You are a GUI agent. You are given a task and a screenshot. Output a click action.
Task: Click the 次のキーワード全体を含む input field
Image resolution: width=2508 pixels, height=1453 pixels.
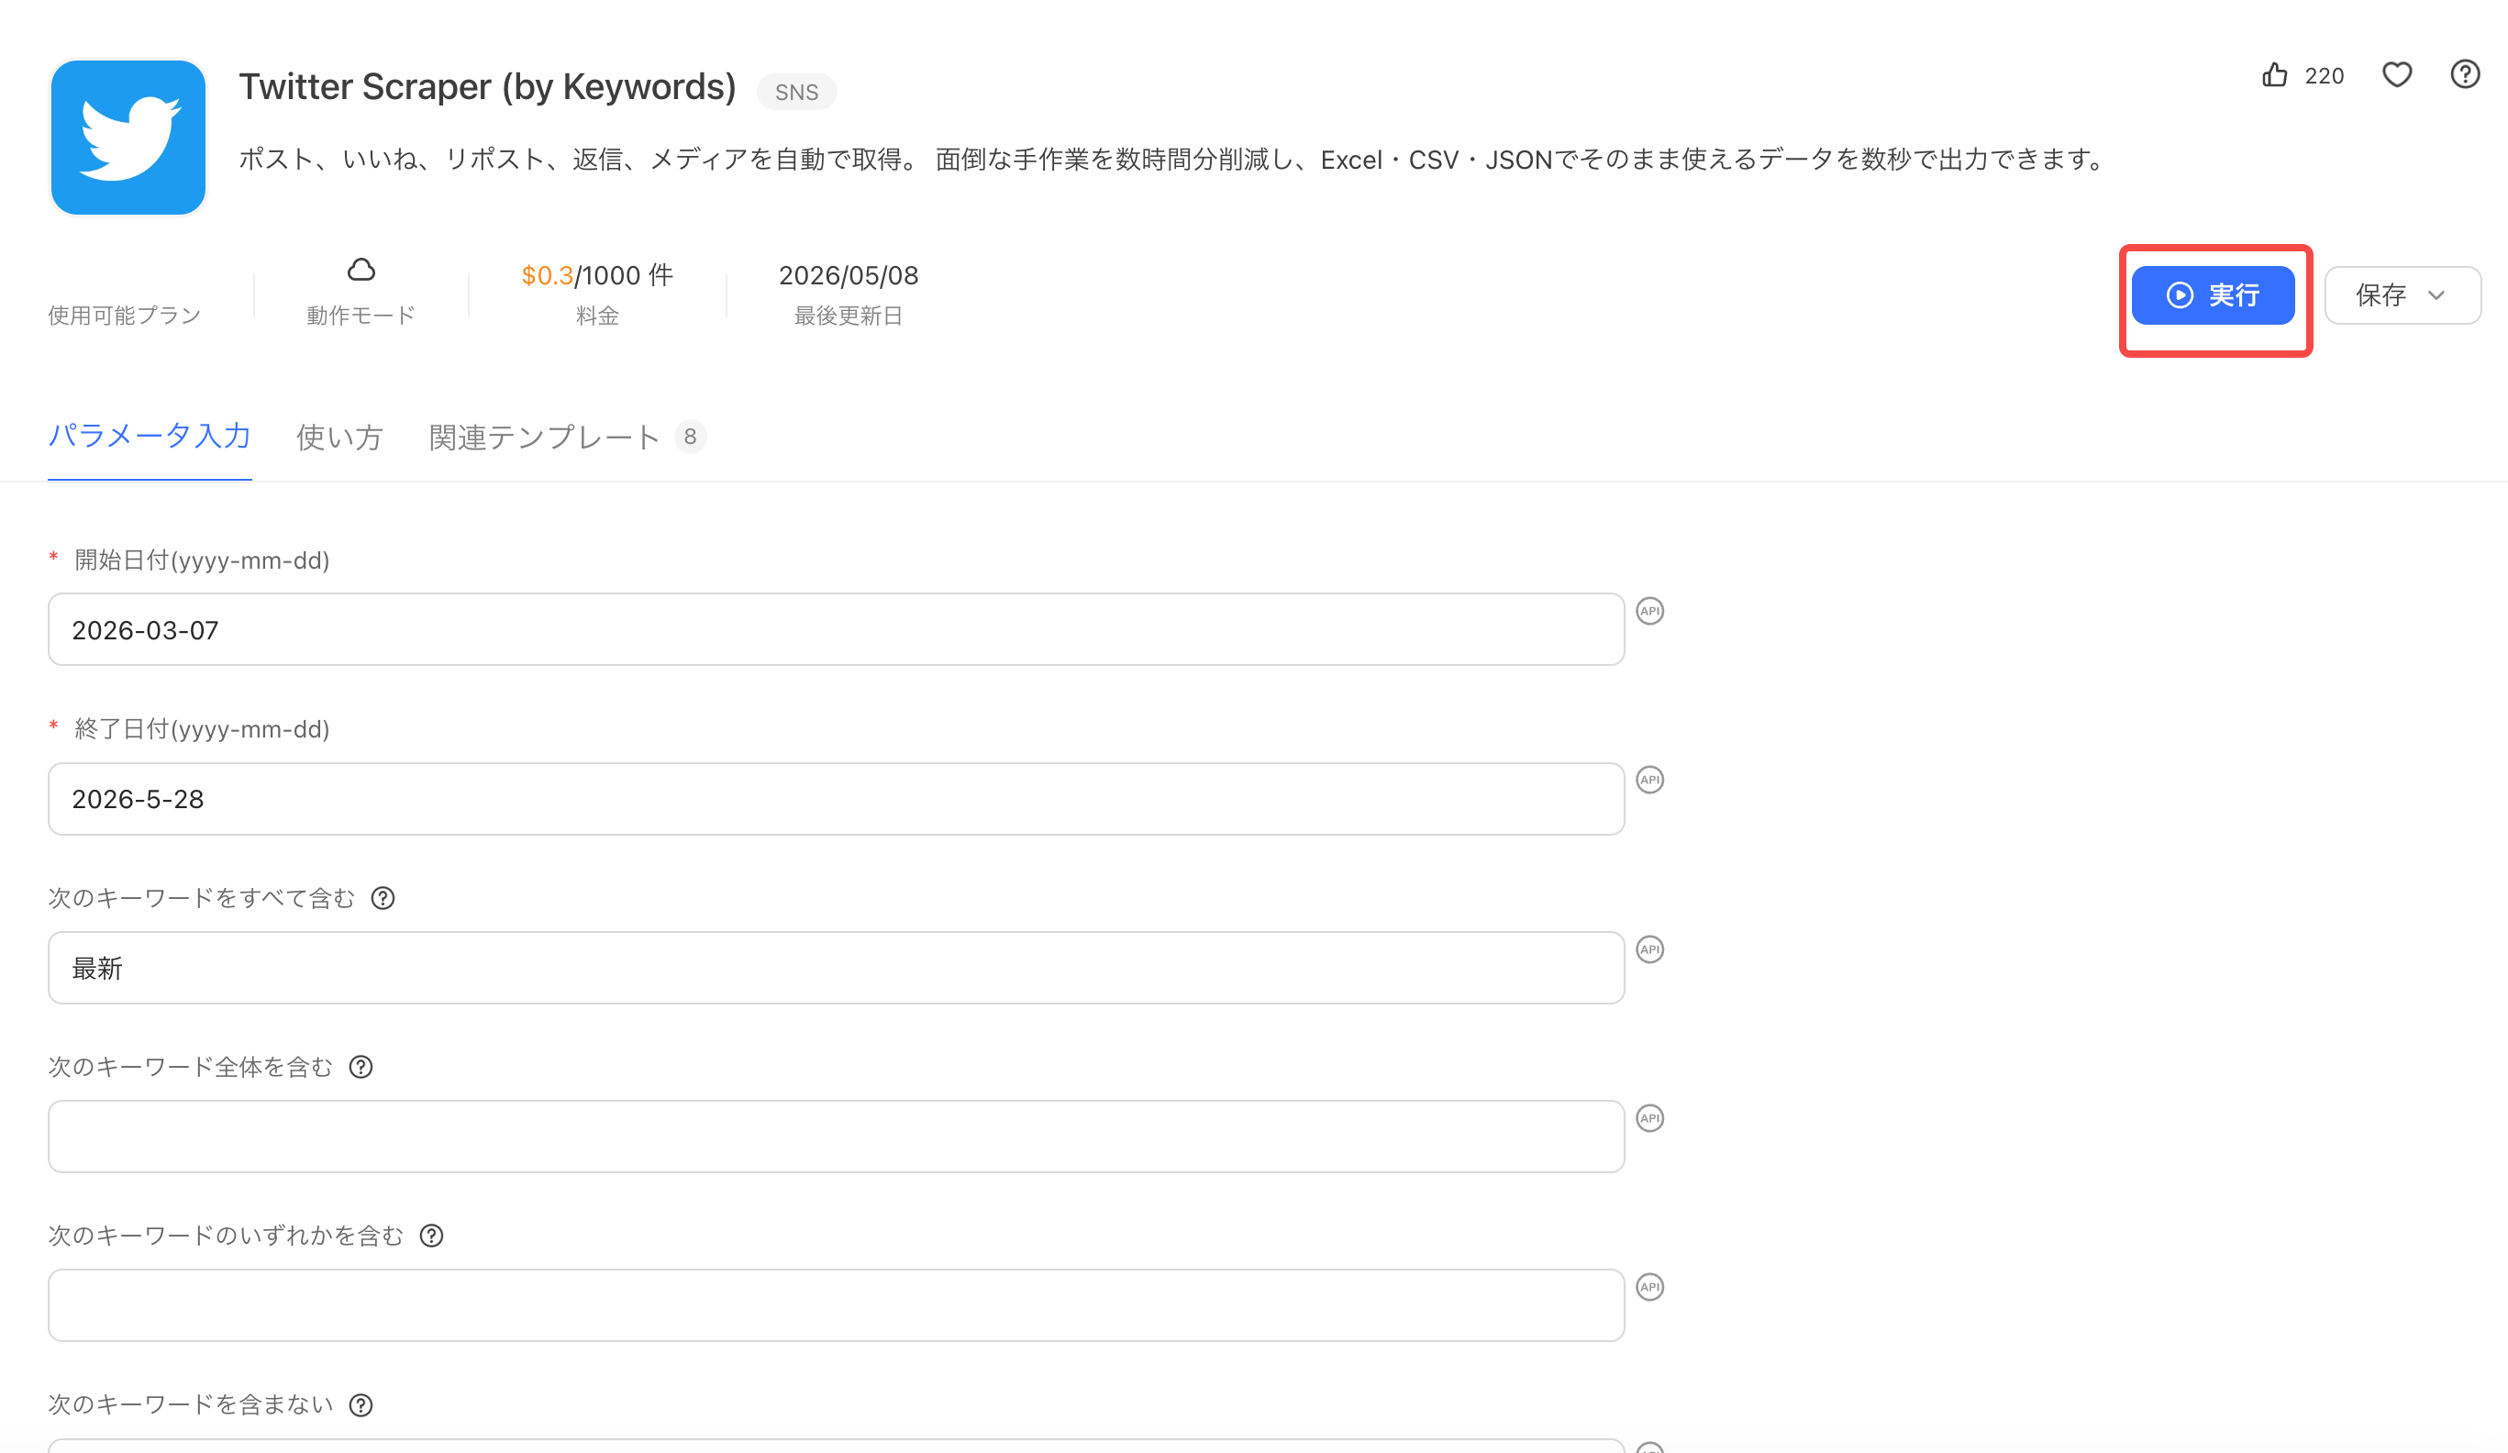click(836, 1137)
